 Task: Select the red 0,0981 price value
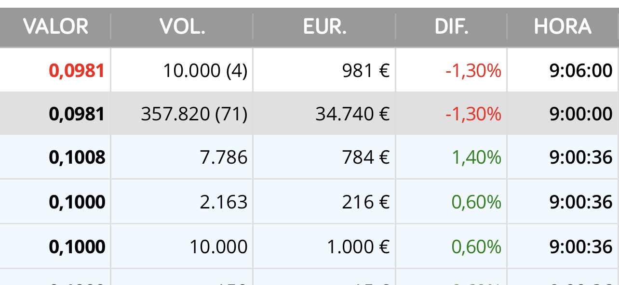(x=77, y=71)
